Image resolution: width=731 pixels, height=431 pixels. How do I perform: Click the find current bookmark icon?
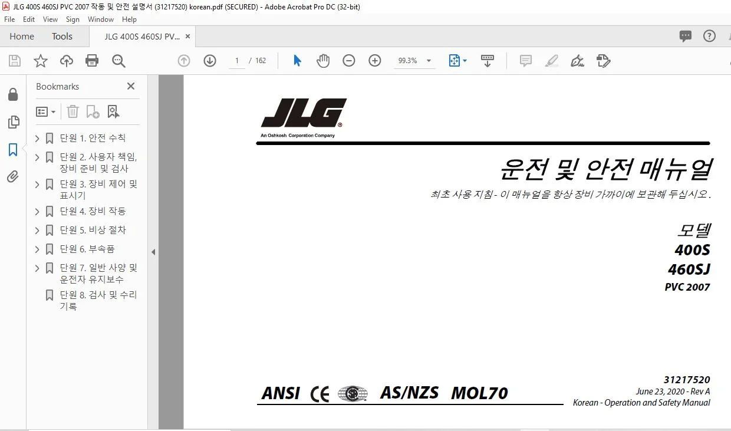(113, 111)
